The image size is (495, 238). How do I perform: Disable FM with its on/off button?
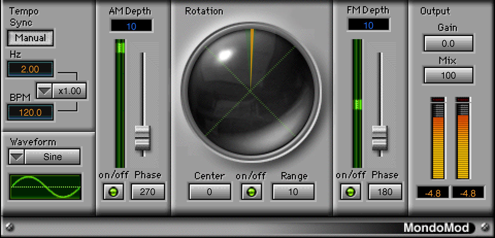coord(350,192)
